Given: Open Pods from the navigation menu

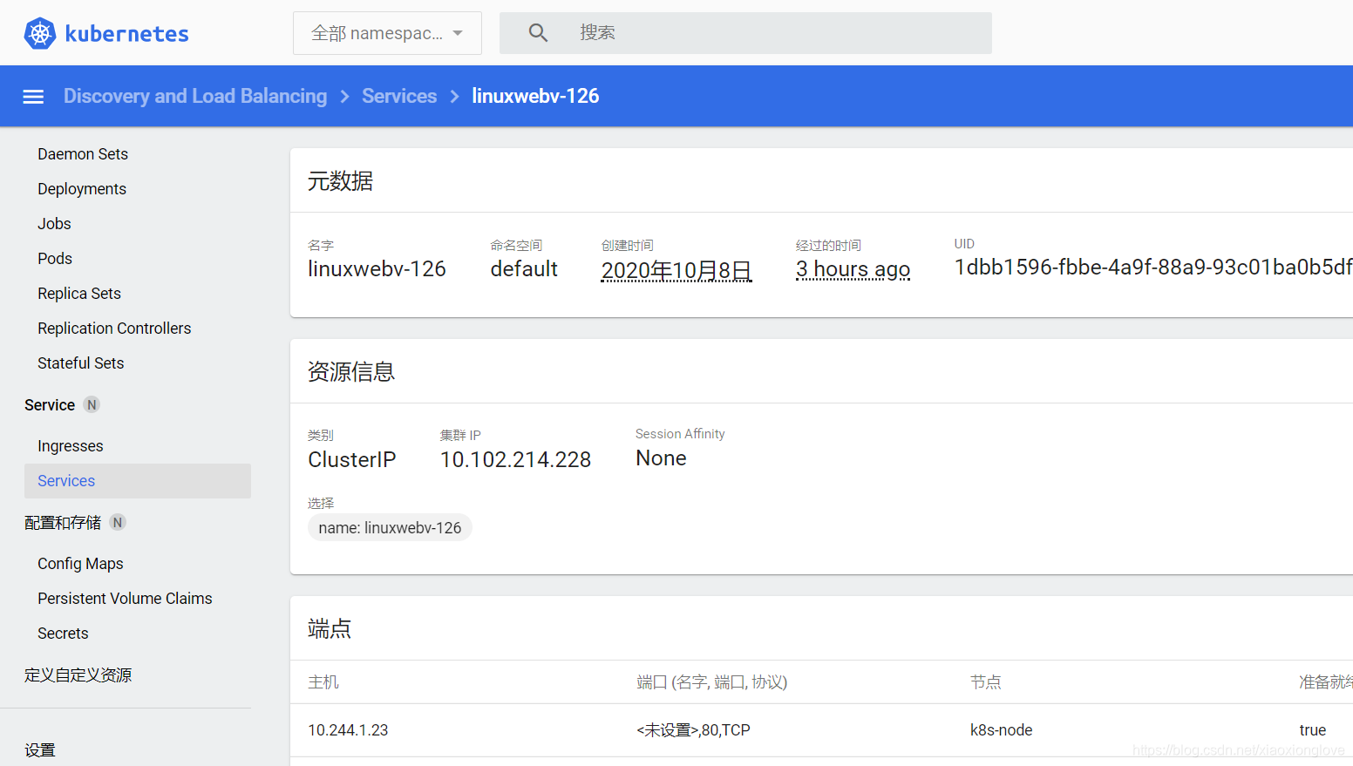Looking at the screenshot, I should coord(54,258).
